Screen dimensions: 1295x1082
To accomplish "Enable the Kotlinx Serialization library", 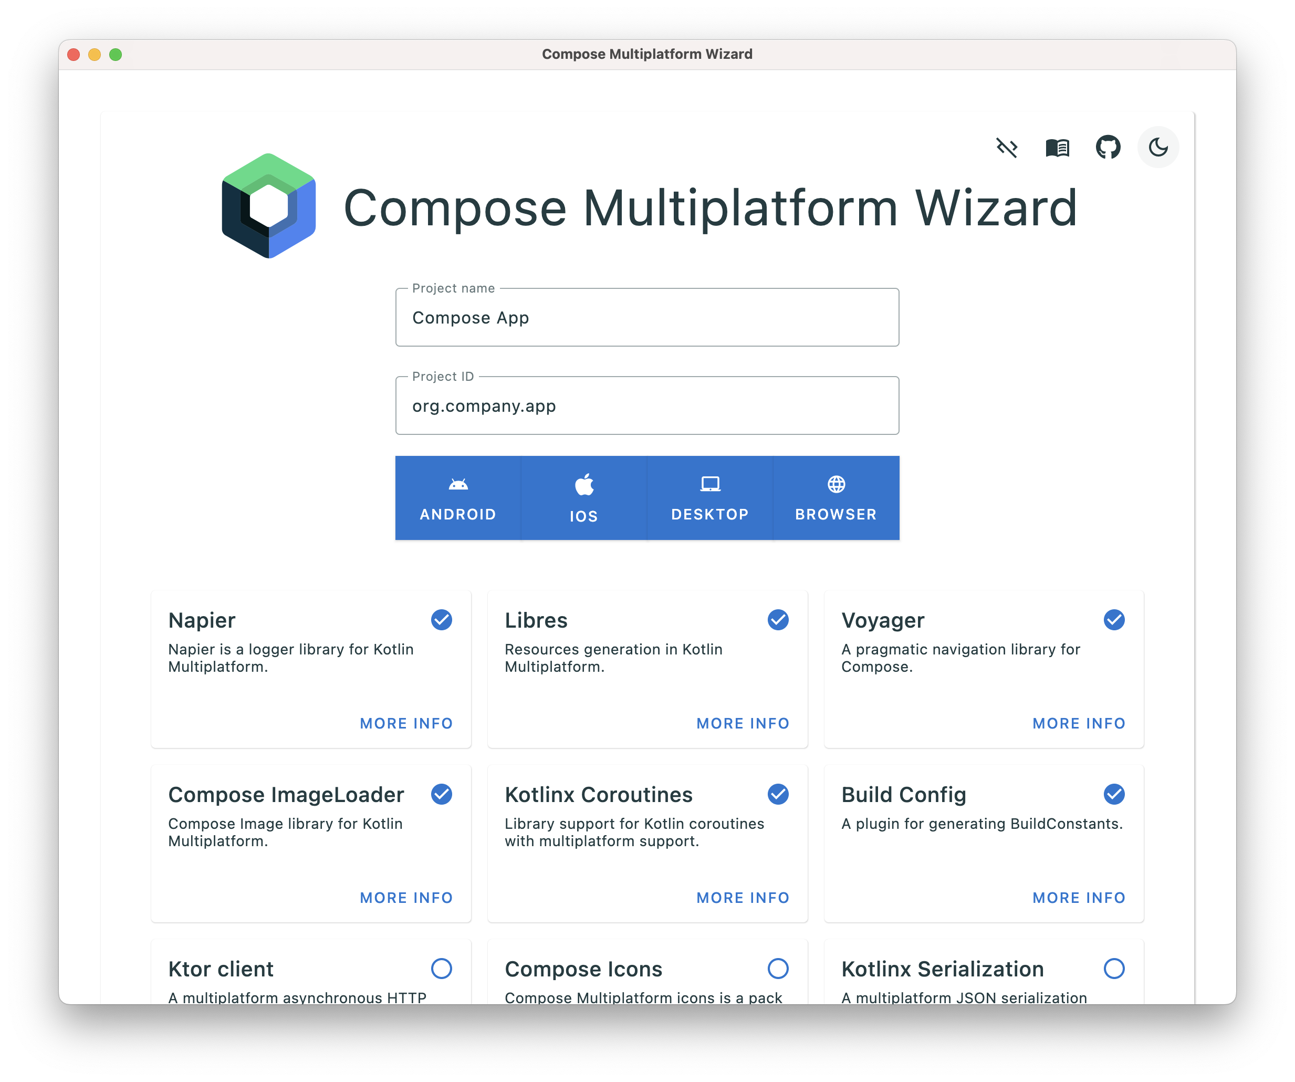I will [1114, 969].
